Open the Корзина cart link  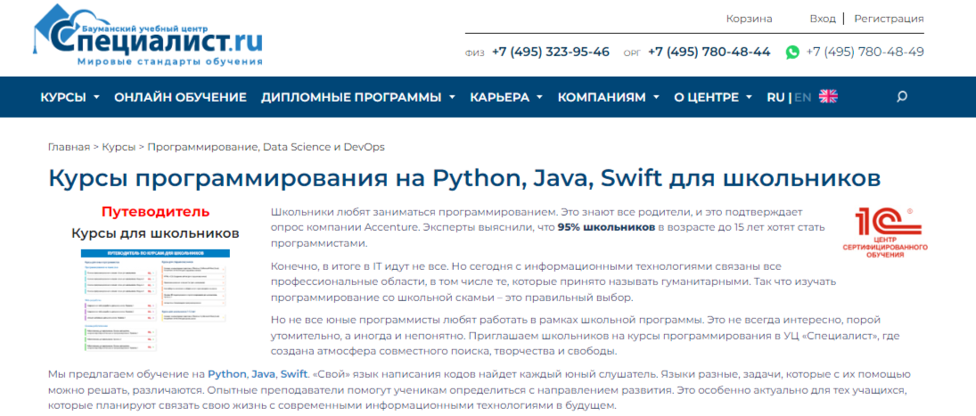point(749,19)
